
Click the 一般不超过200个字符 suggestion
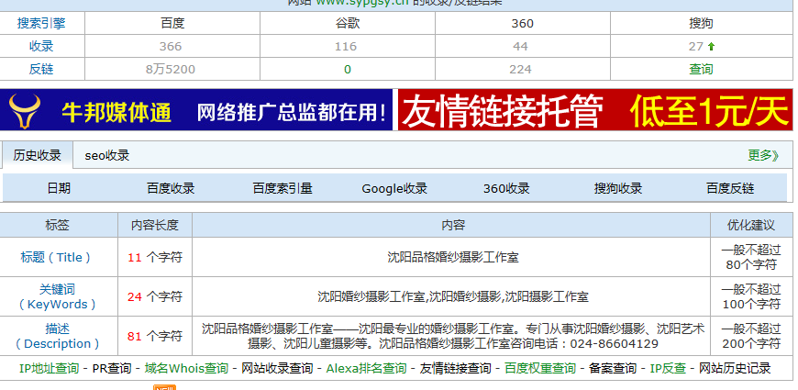point(751,336)
